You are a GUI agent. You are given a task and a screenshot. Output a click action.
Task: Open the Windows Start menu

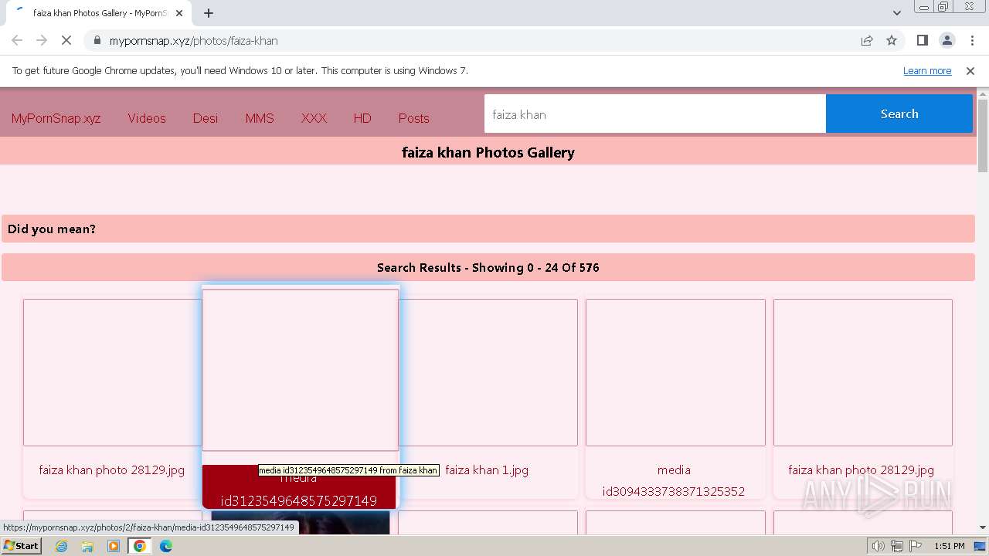click(x=21, y=546)
